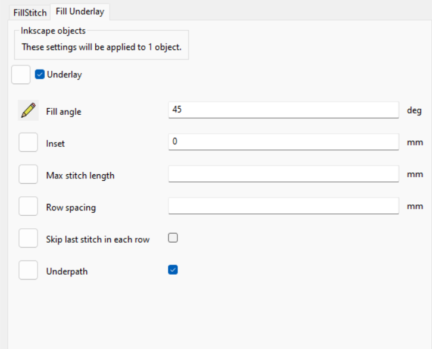Switch to the FillStitch tab
Screen dimensions: 432x349
[x=30, y=12]
